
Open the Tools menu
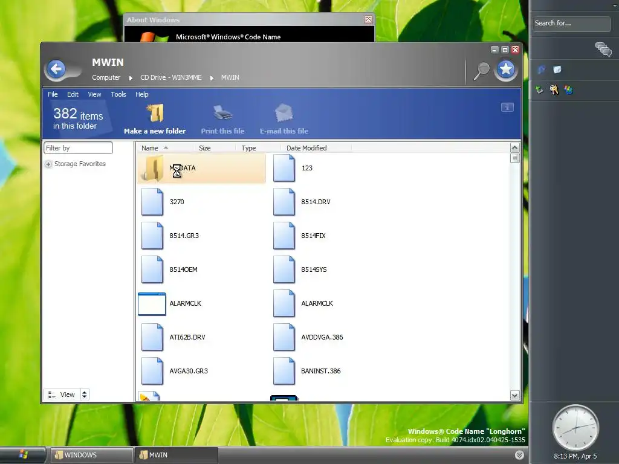coord(118,94)
